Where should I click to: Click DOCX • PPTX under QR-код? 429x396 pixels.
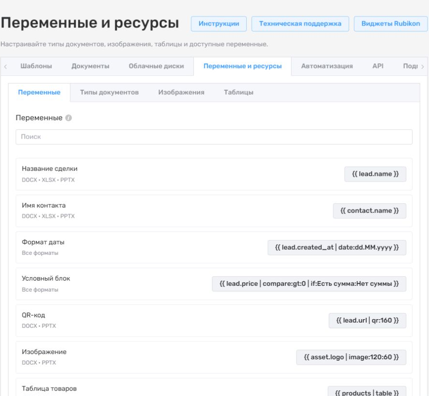pyautogui.click(x=39, y=326)
